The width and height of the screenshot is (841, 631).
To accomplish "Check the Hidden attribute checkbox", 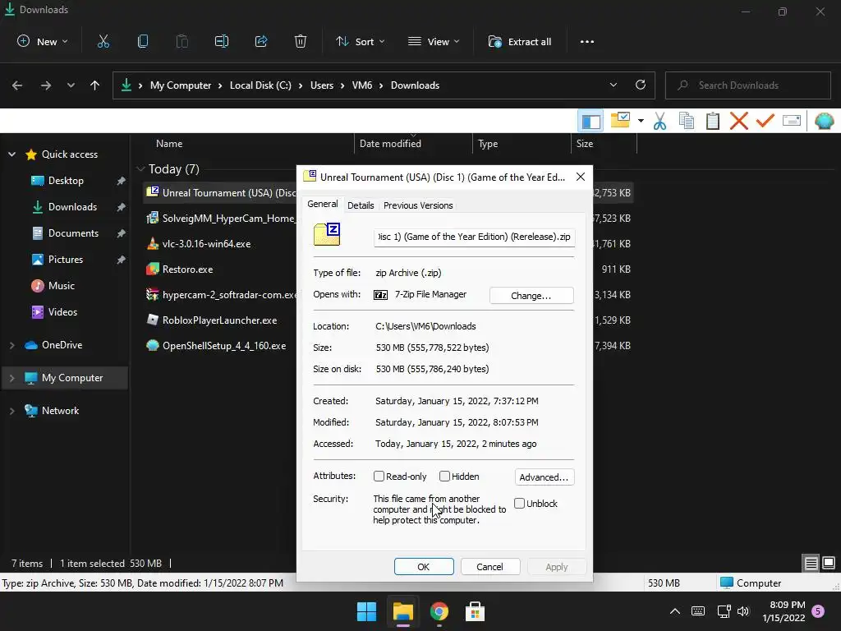I will tap(444, 476).
